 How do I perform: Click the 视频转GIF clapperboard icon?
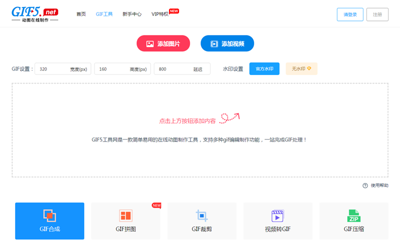(x=277, y=216)
